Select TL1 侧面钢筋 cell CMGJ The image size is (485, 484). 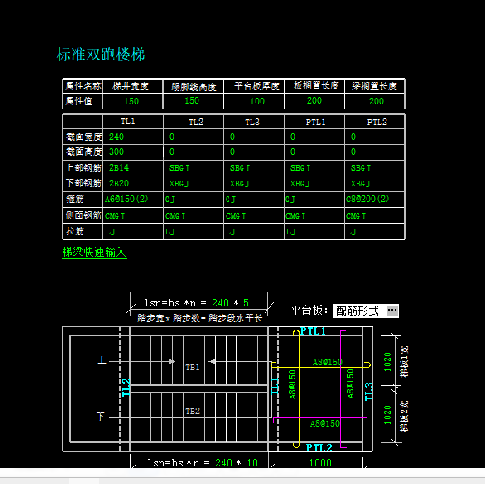(x=115, y=216)
